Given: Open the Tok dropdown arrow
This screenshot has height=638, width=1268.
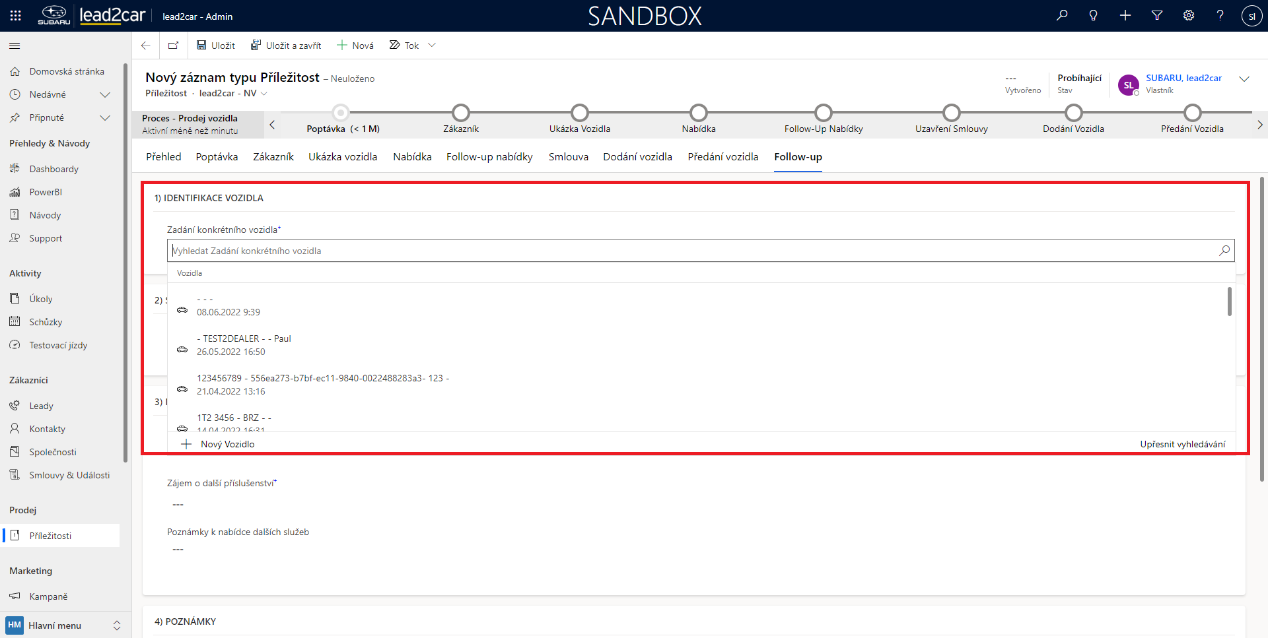Looking at the screenshot, I should pos(432,46).
